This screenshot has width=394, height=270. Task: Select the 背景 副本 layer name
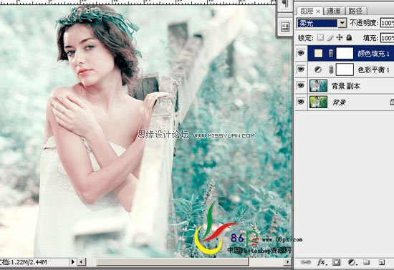click(346, 86)
